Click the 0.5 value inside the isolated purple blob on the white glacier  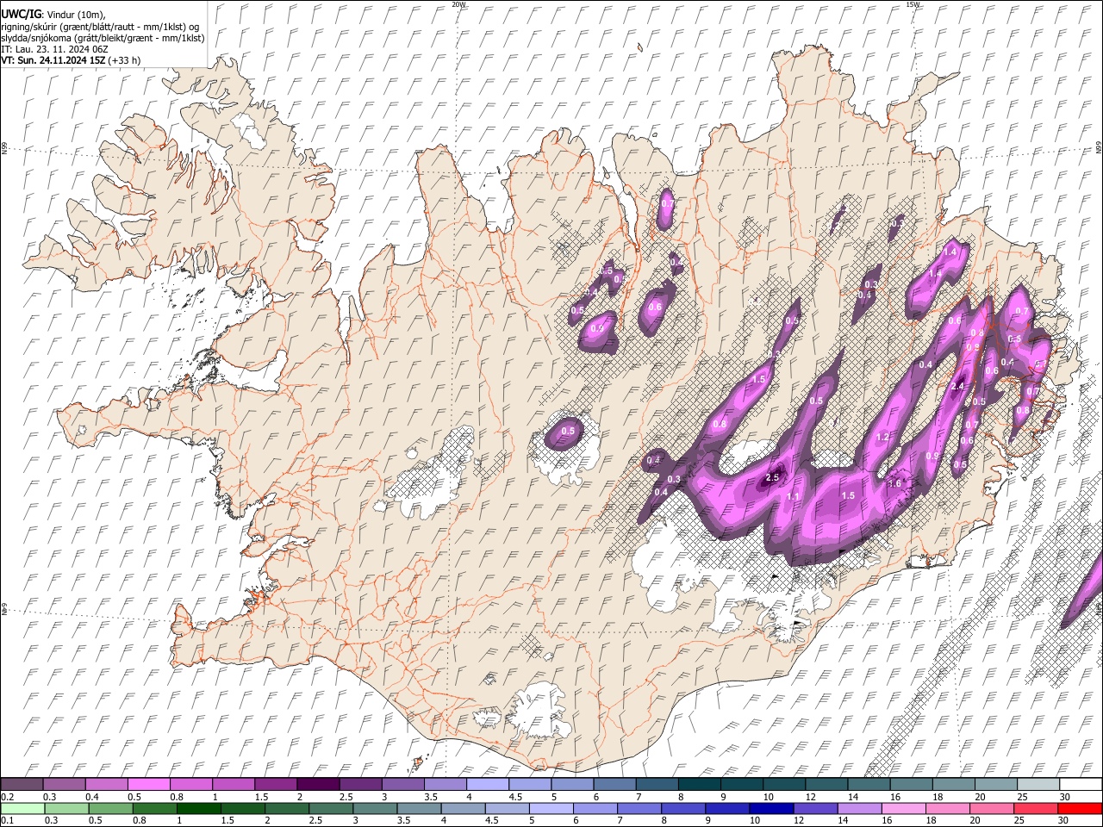pyautogui.click(x=568, y=431)
